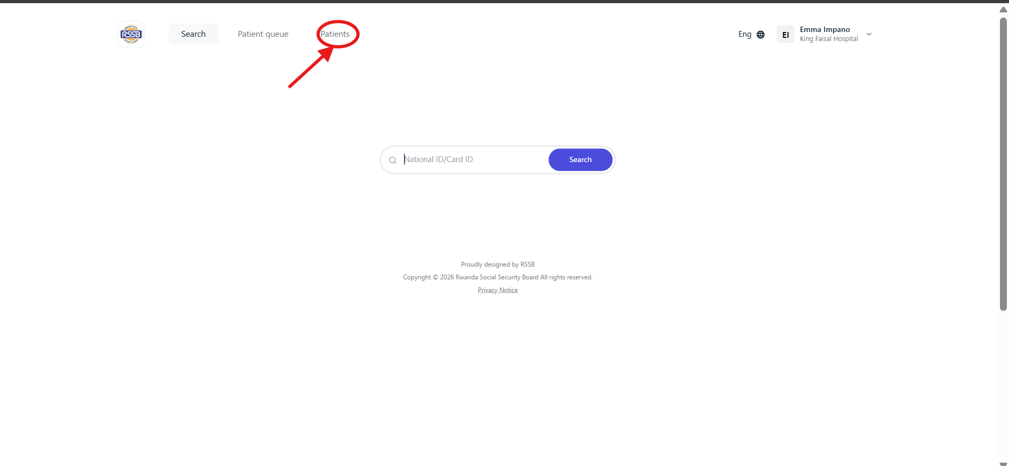Click the copyright Rwanda Social Security Board text
Screen dimensions: 1009x466
click(498, 277)
